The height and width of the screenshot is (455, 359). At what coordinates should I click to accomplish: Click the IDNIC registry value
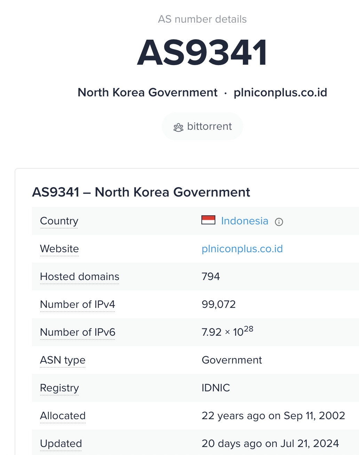(216, 388)
